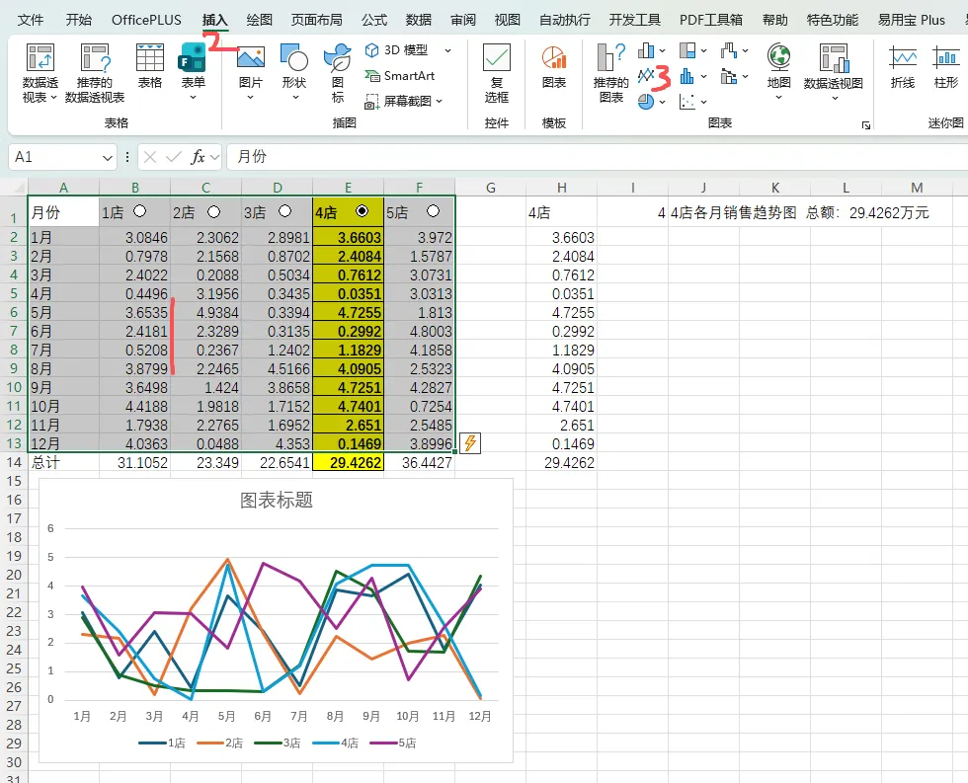Insert a column or bar chart

pyautogui.click(x=646, y=50)
